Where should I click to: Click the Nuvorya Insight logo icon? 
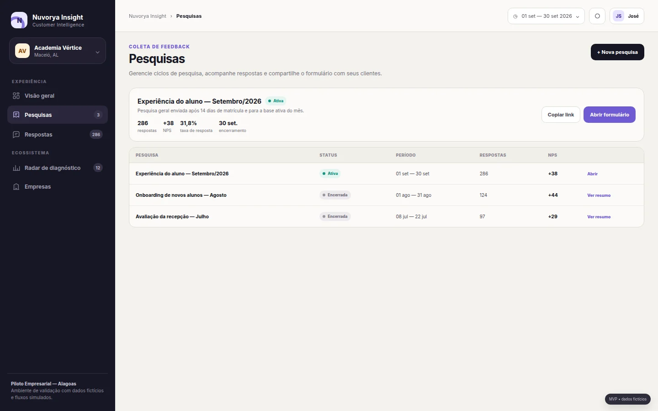(19, 21)
